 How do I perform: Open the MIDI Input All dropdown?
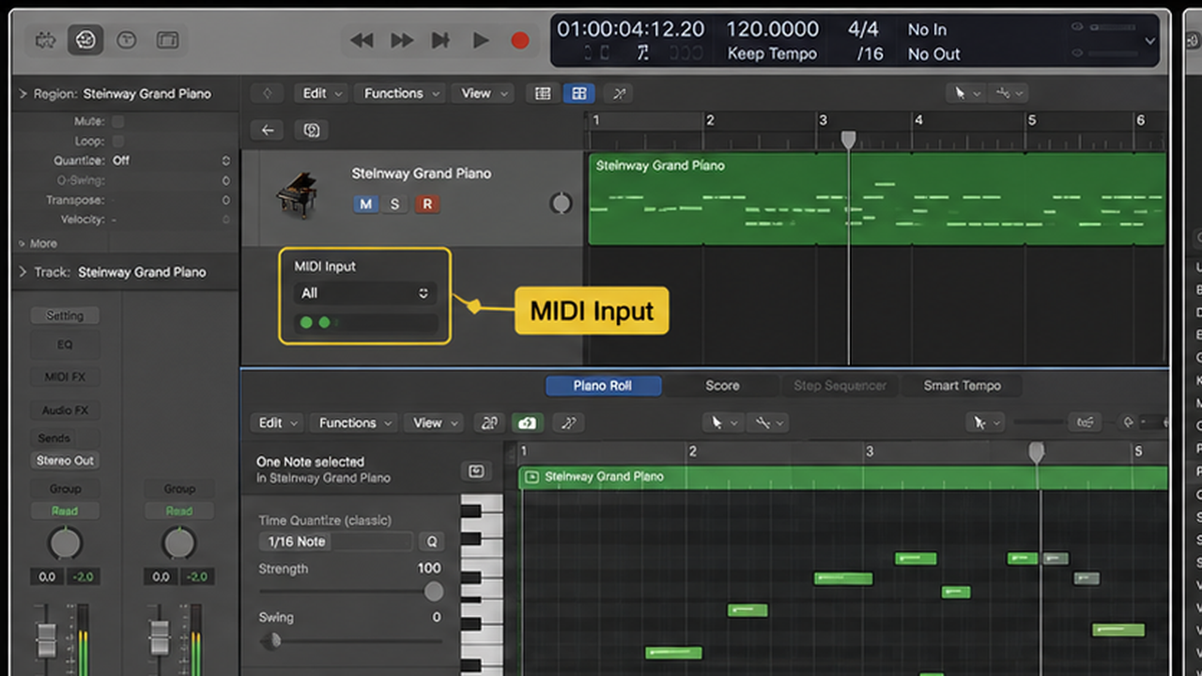(x=364, y=293)
